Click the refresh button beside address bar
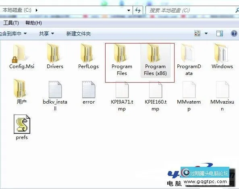The image size is (239, 189). tap(138, 10)
